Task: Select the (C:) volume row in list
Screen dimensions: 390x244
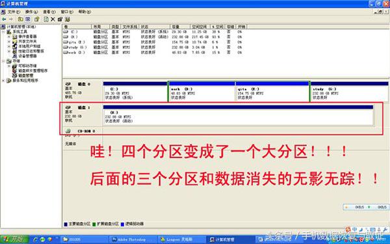Action: click(x=153, y=32)
